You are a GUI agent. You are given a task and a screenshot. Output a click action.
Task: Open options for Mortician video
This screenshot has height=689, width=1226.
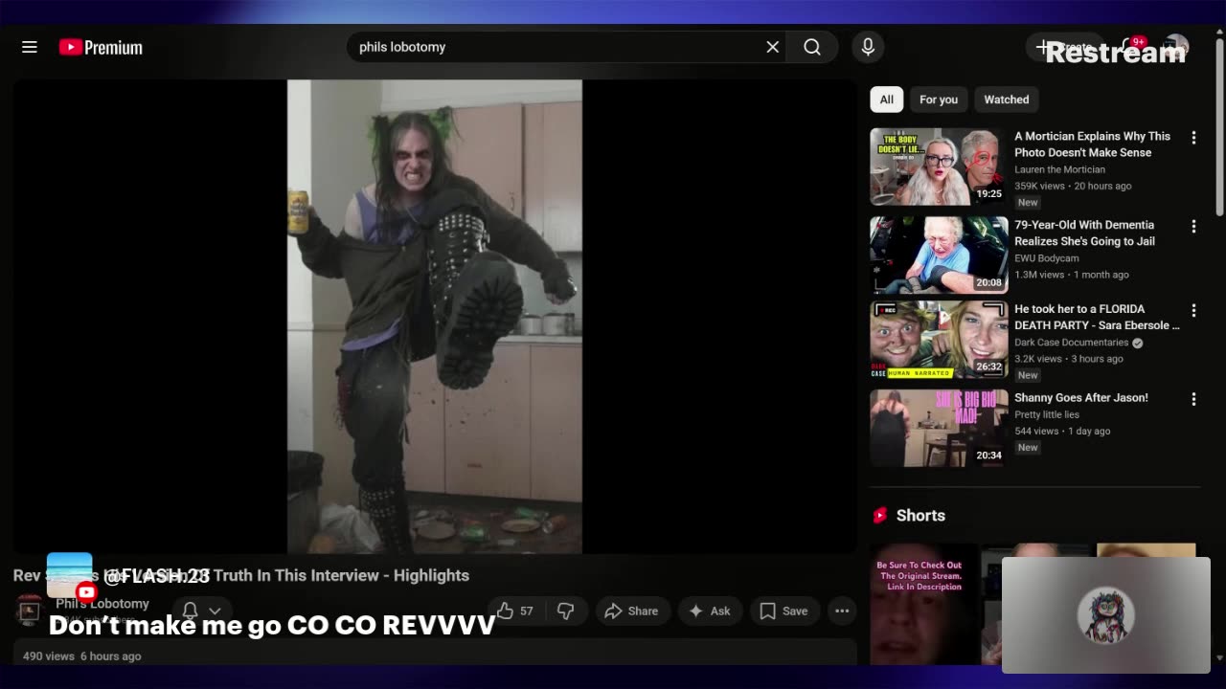pos(1193,138)
